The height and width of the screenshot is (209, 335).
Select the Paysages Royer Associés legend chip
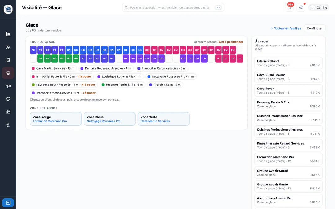click(x=64, y=85)
